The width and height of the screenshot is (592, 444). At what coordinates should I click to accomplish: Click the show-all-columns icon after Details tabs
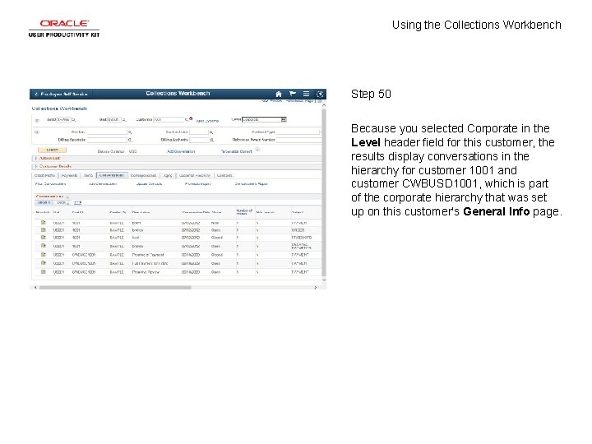[x=78, y=203]
